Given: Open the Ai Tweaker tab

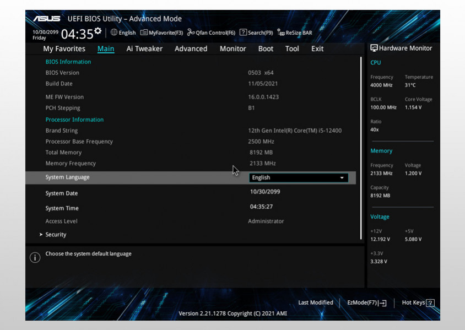Looking at the screenshot, I should [144, 48].
